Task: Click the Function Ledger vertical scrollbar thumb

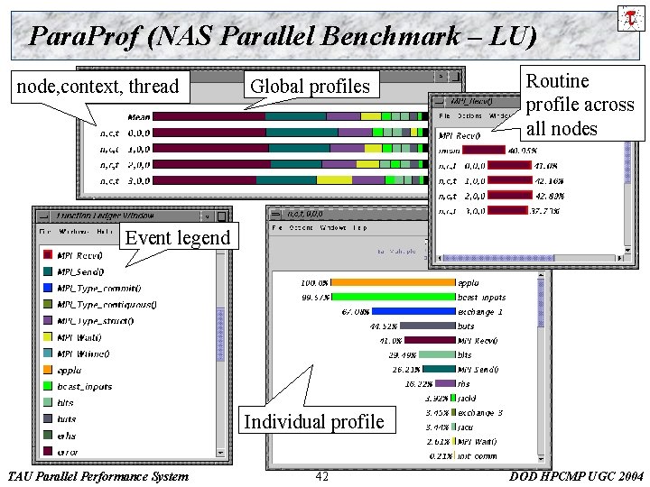Action: pyautogui.click(x=220, y=335)
